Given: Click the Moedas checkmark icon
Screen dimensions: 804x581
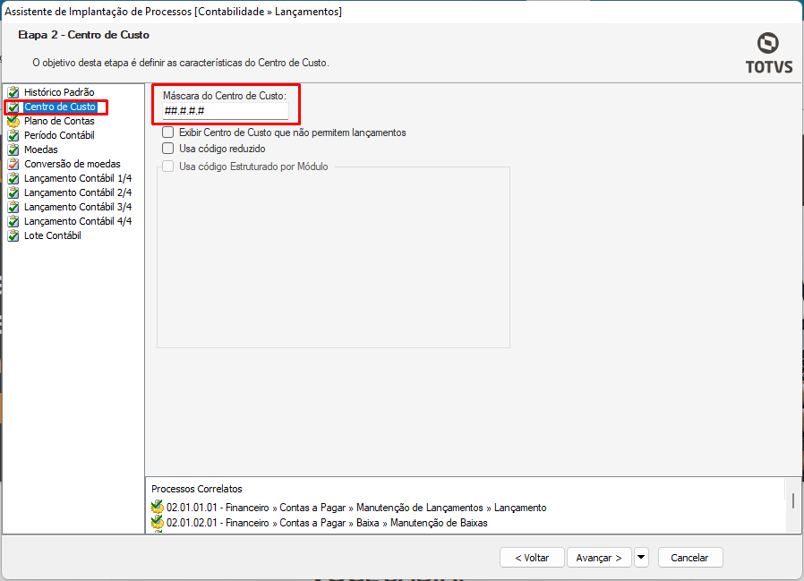Looking at the screenshot, I should click(x=13, y=150).
